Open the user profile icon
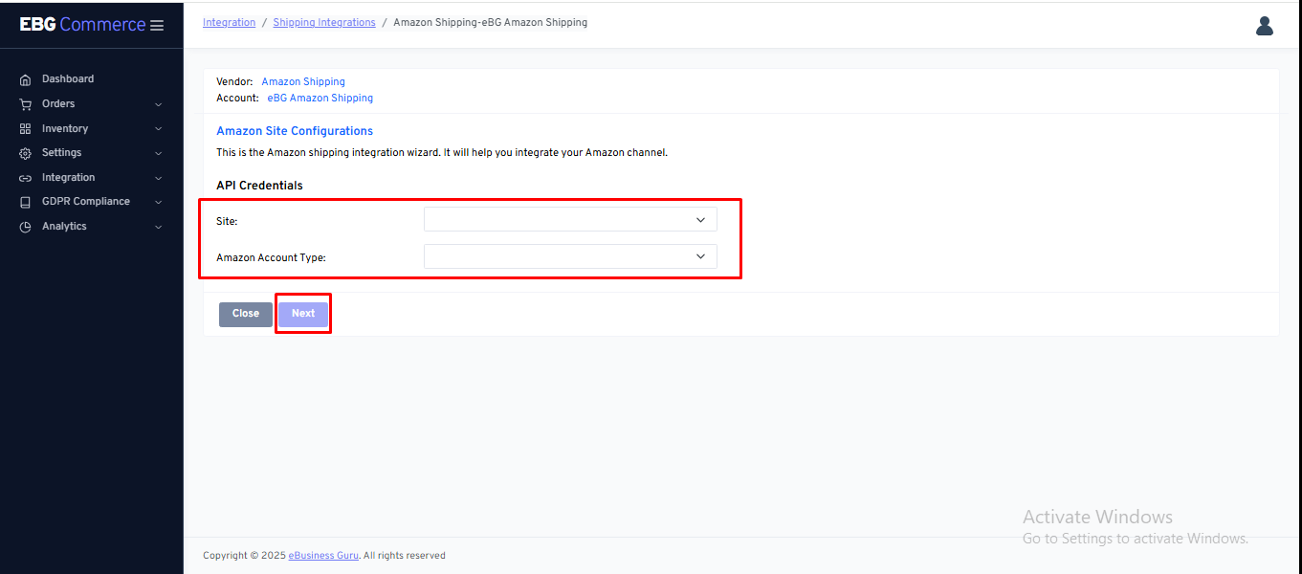Viewport: 1302px width, 574px height. (1264, 26)
